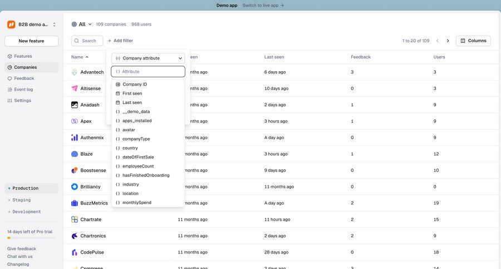Click the Users column header
This screenshot has height=269, width=501.
[x=439, y=57]
